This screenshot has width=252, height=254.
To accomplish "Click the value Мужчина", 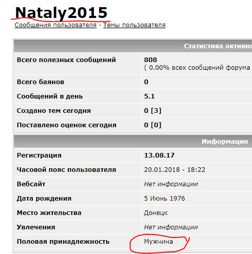I will point(159,242).
